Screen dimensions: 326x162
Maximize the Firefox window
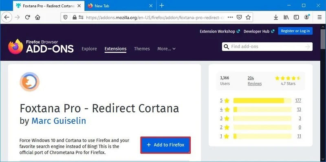point(304,6)
